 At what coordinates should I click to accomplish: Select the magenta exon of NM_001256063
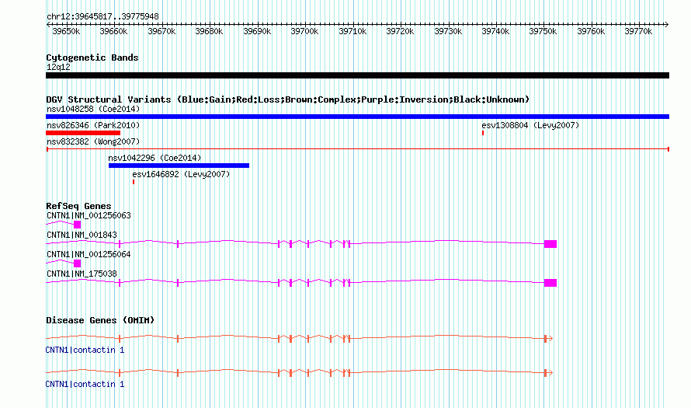point(77,225)
